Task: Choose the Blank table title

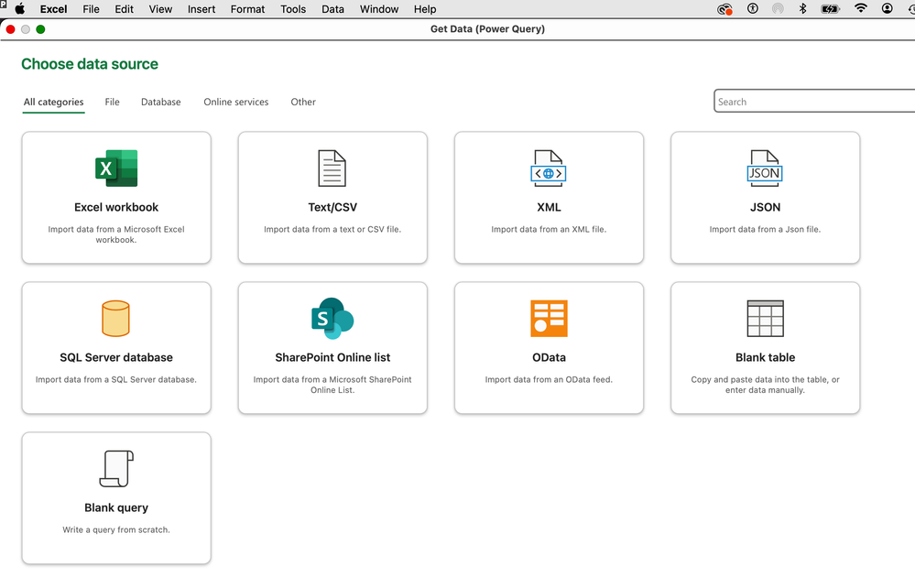Action: pos(765,357)
